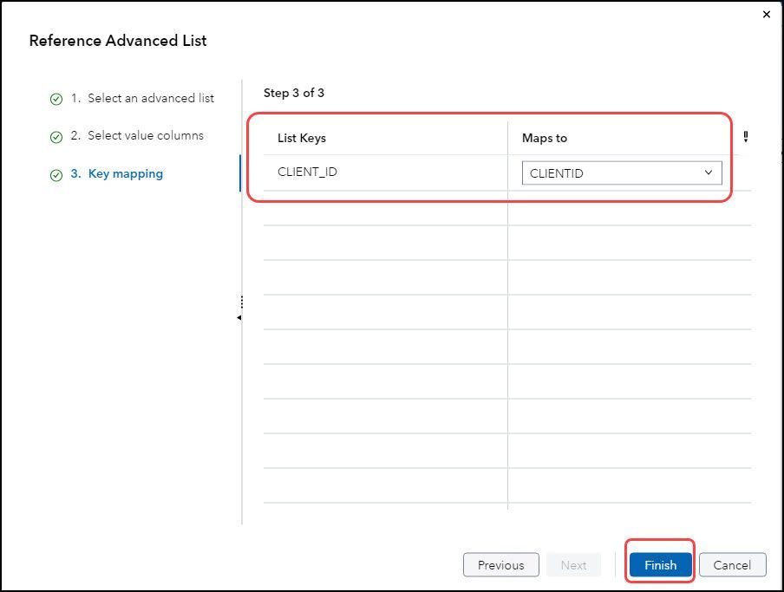Screen dimensions: 784x592
Task: Go back with the Previous button
Action: click(x=500, y=565)
